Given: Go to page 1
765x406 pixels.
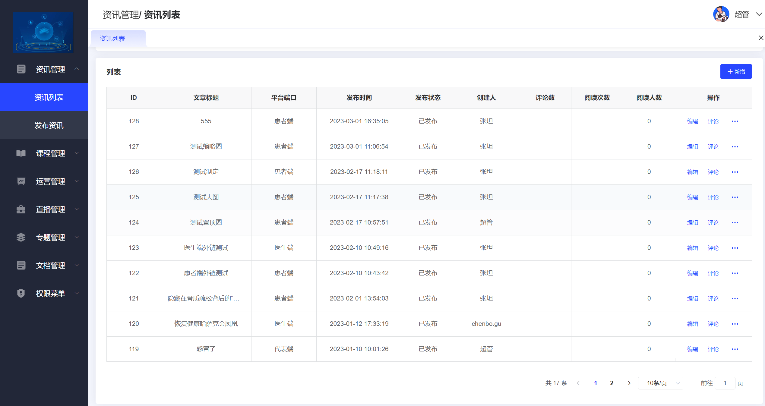Looking at the screenshot, I should tap(596, 383).
